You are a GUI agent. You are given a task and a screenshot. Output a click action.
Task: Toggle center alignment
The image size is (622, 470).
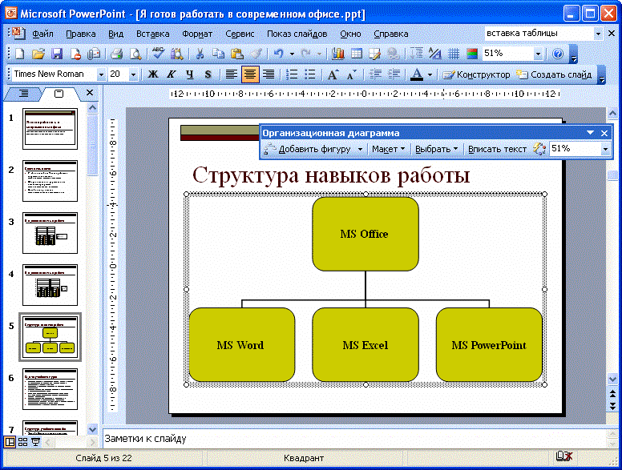[x=250, y=74]
